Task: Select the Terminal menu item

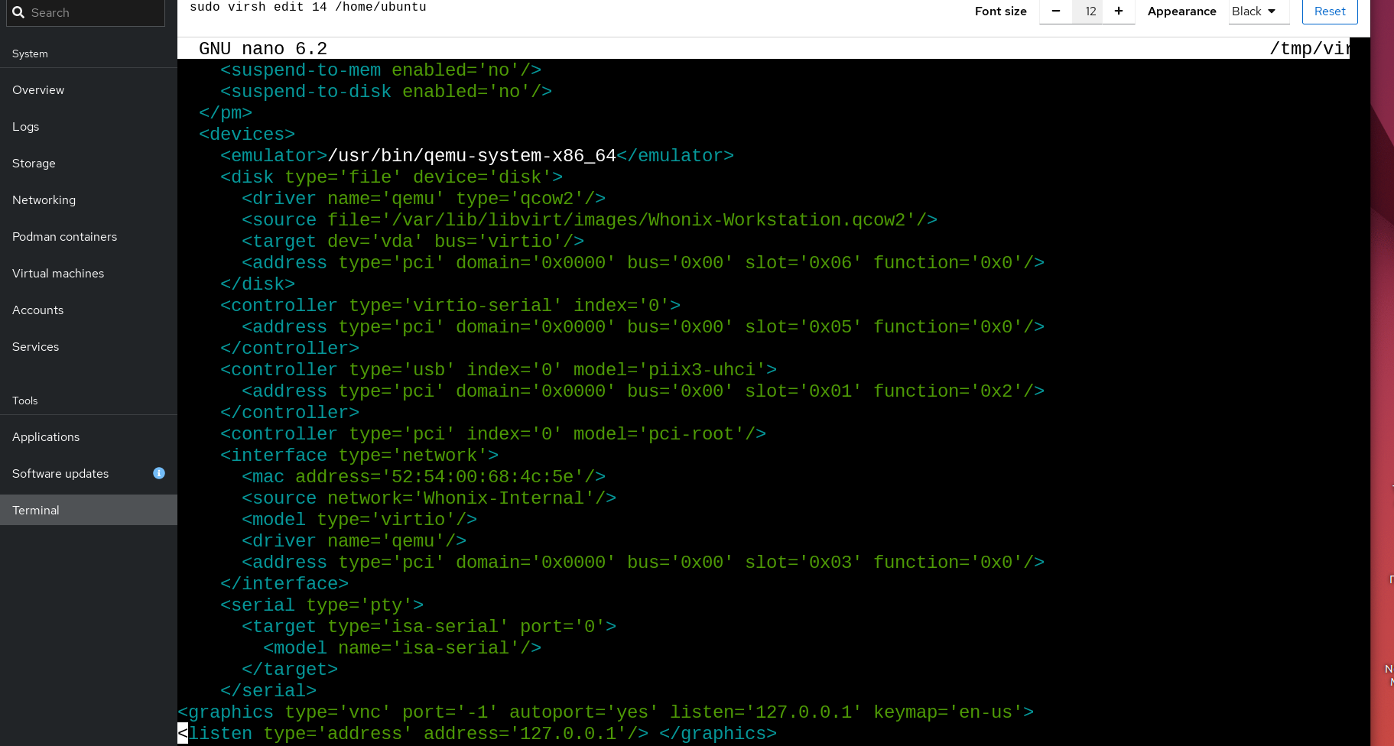Action: (36, 511)
